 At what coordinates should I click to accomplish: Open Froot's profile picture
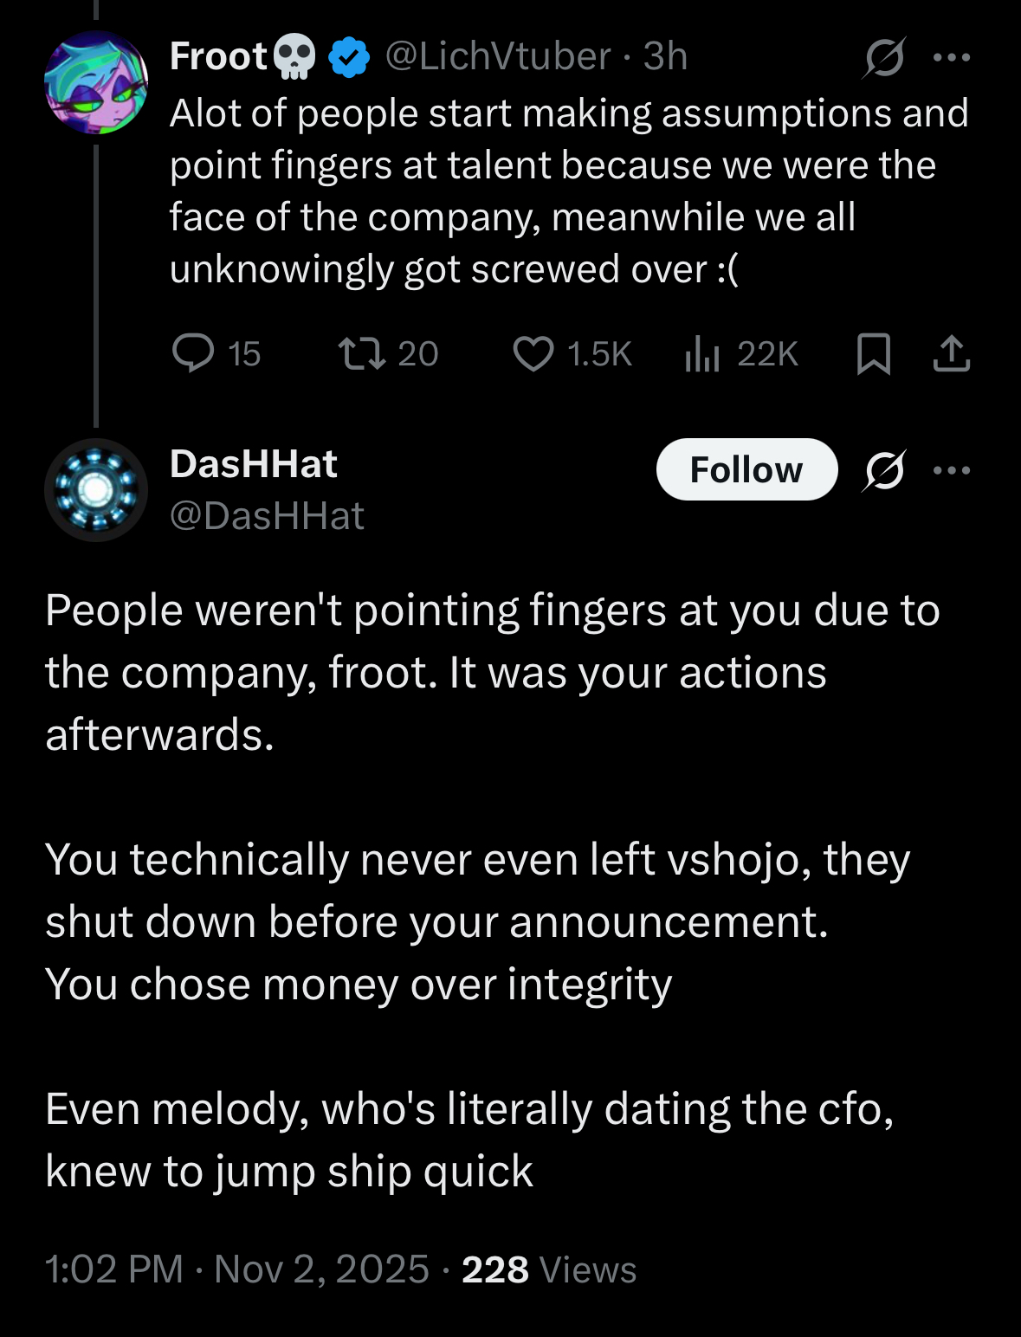pos(96,82)
